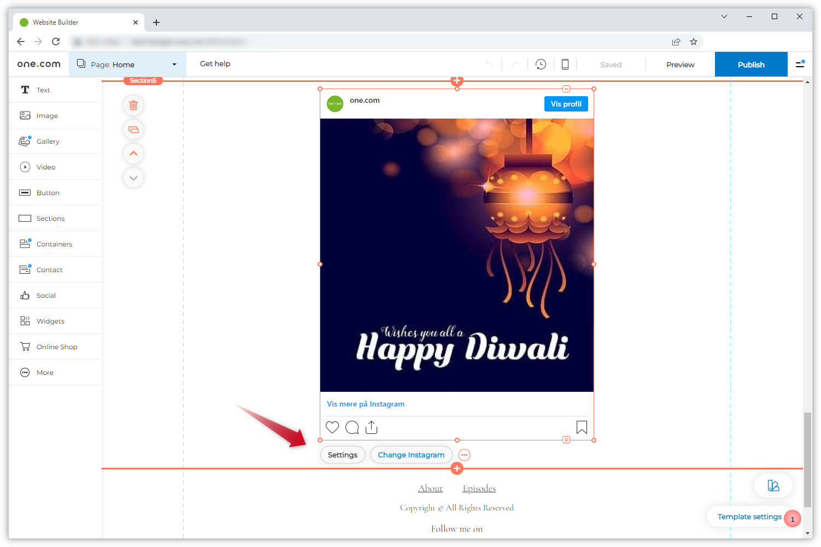The height and width of the screenshot is (547, 821).
Task: Open the Page: Home dropdown
Action: pos(127,64)
